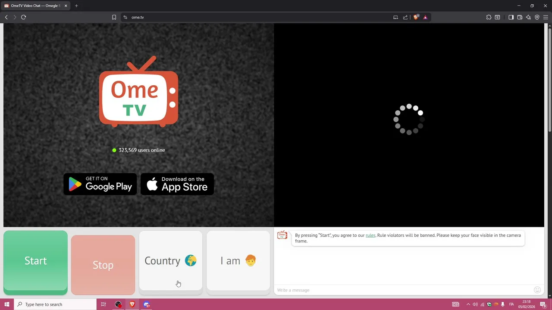Click the Brave browser taskbar icon
This screenshot has height=310, width=552.
132,304
